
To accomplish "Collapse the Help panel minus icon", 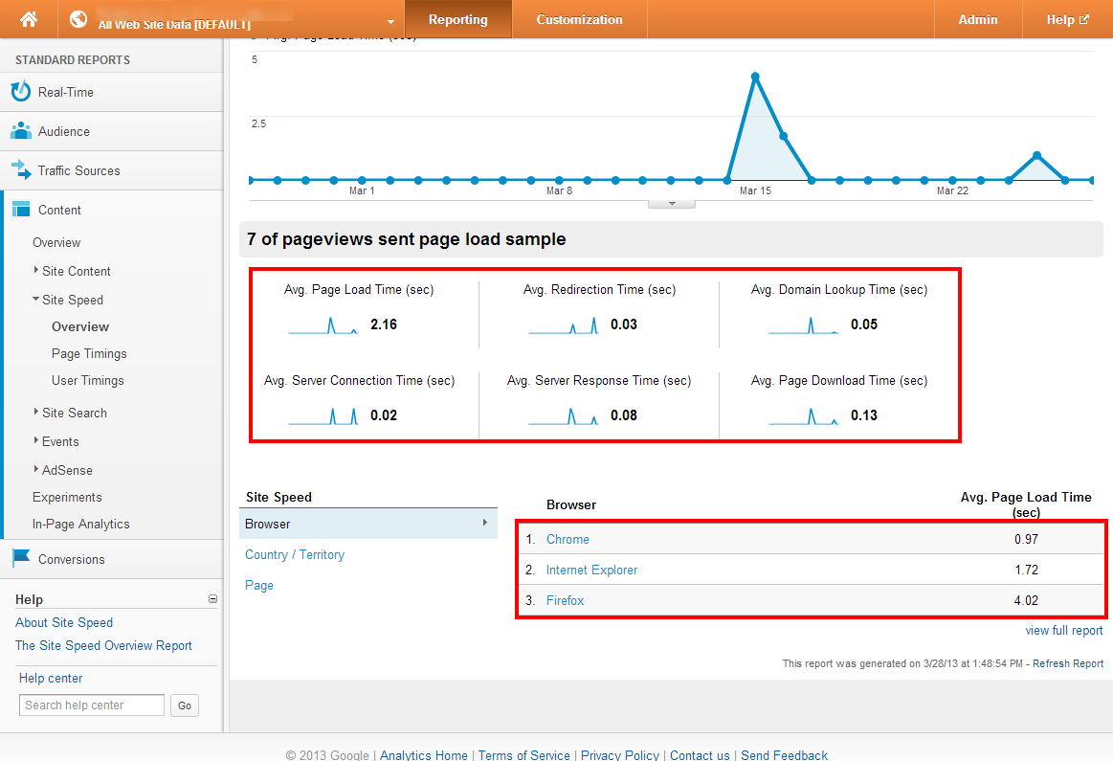I will pyautogui.click(x=212, y=599).
